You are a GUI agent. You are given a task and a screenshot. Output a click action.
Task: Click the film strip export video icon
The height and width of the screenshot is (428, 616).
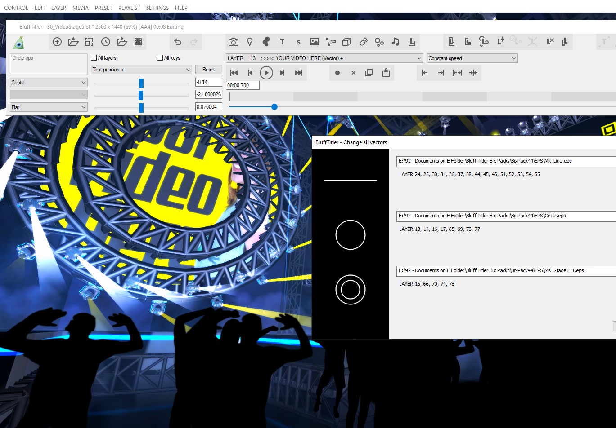pyautogui.click(x=138, y=42)
